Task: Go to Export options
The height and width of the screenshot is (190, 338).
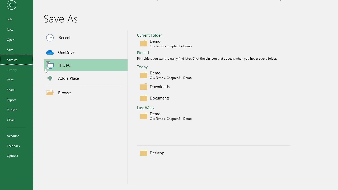Action: [16, 100]
